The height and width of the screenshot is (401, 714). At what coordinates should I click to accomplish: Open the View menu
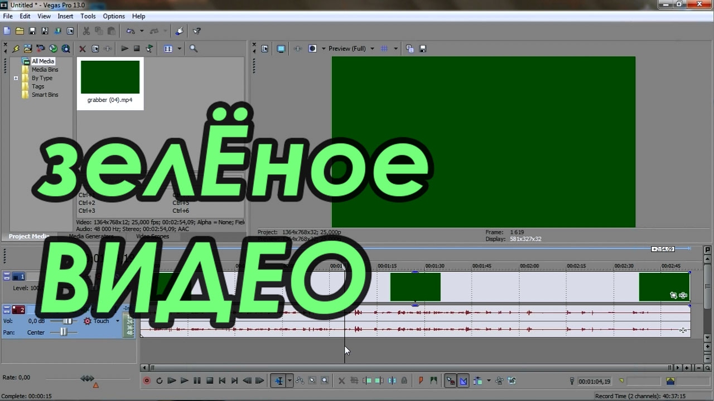pyautogui.click(x=44, y=16)
